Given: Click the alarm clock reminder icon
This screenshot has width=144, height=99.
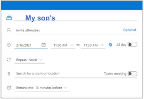Looking at the screenshot, I should (x=9, y=88).
